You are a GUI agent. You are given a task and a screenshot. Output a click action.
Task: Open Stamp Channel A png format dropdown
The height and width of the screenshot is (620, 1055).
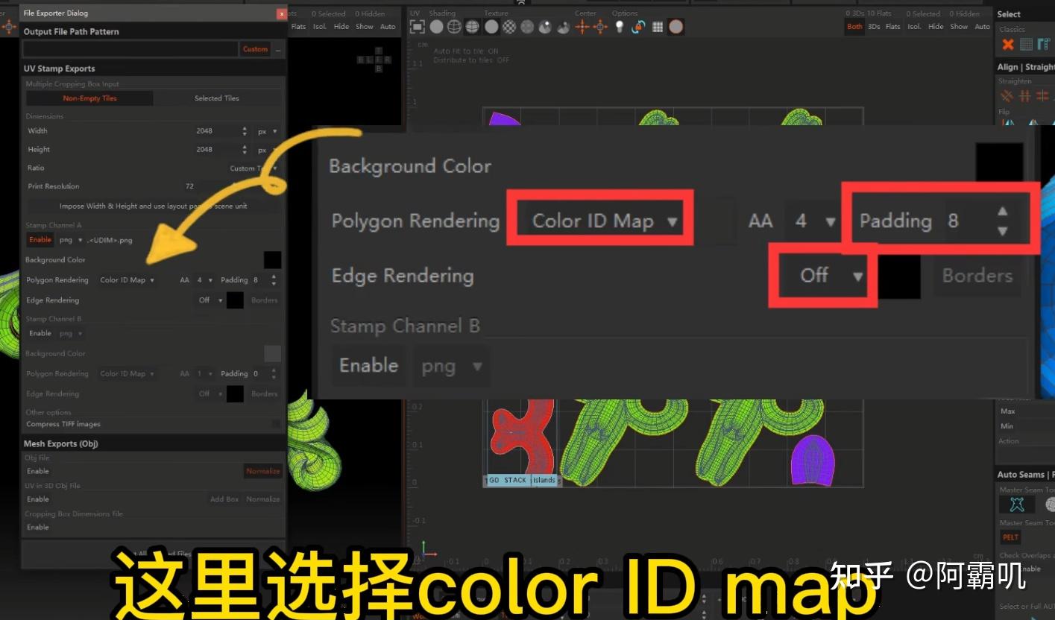click(x=71, y=240)
